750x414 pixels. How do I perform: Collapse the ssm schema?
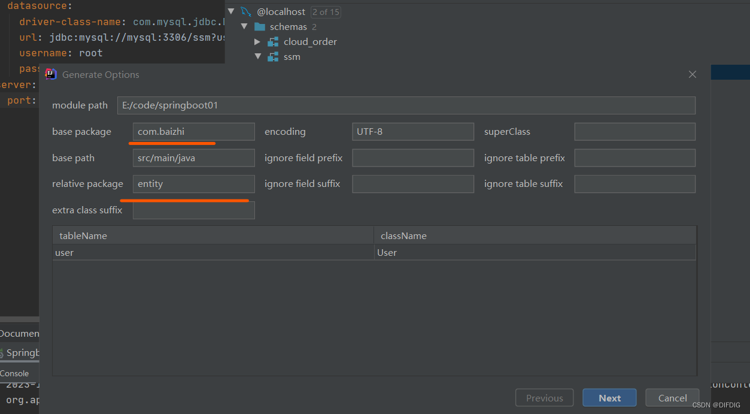(x=258, y=56)
